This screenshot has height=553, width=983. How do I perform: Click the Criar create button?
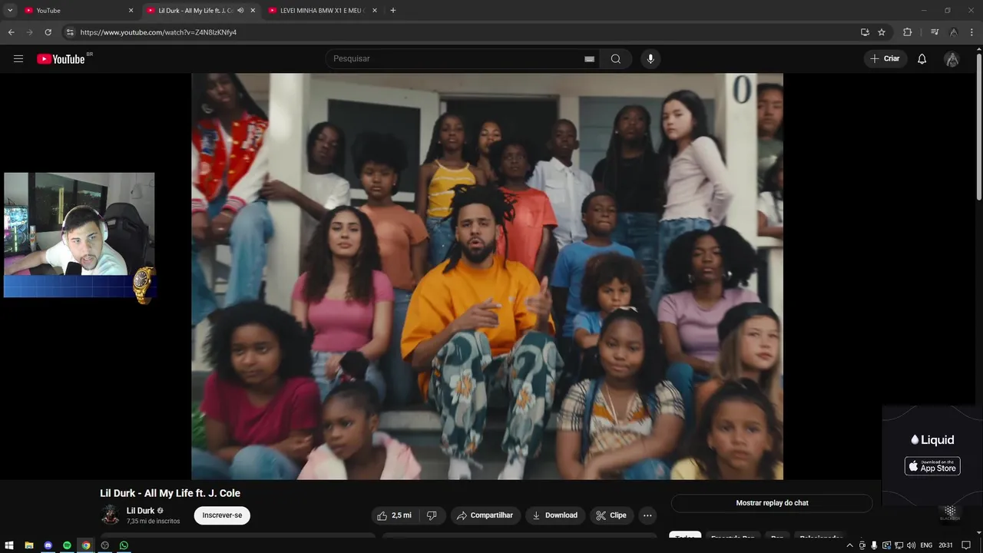pyautogui.click(x=885, y=59)
